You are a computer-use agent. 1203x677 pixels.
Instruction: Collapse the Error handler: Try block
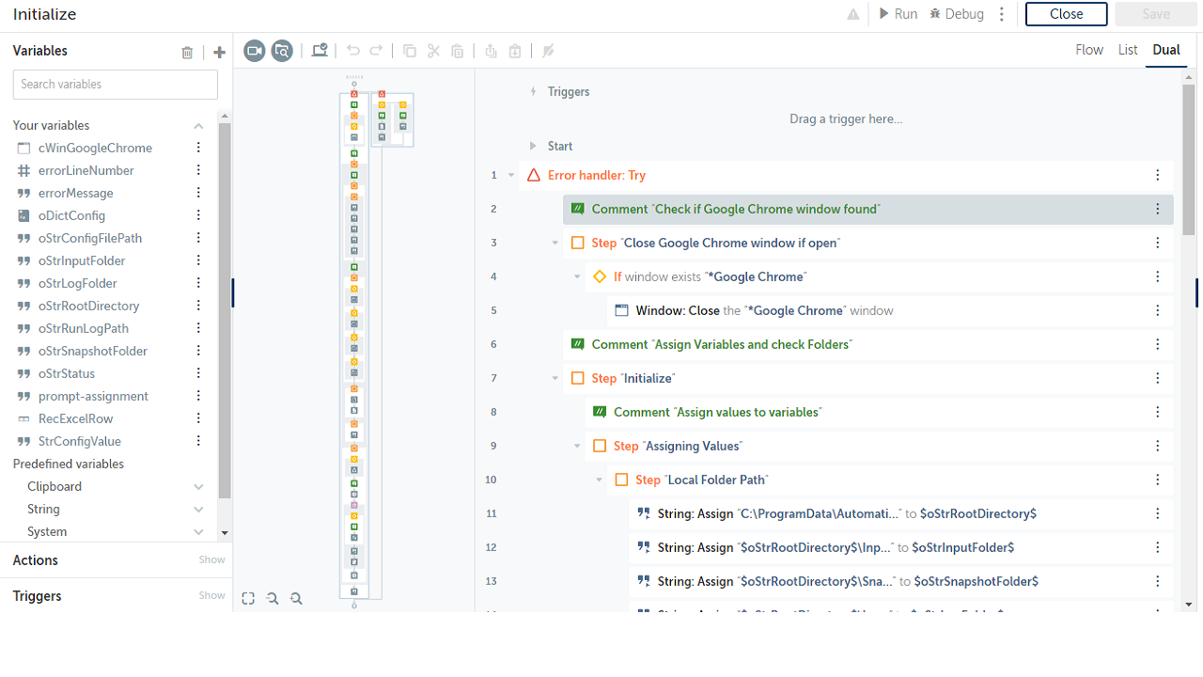[x=511, y=175]
